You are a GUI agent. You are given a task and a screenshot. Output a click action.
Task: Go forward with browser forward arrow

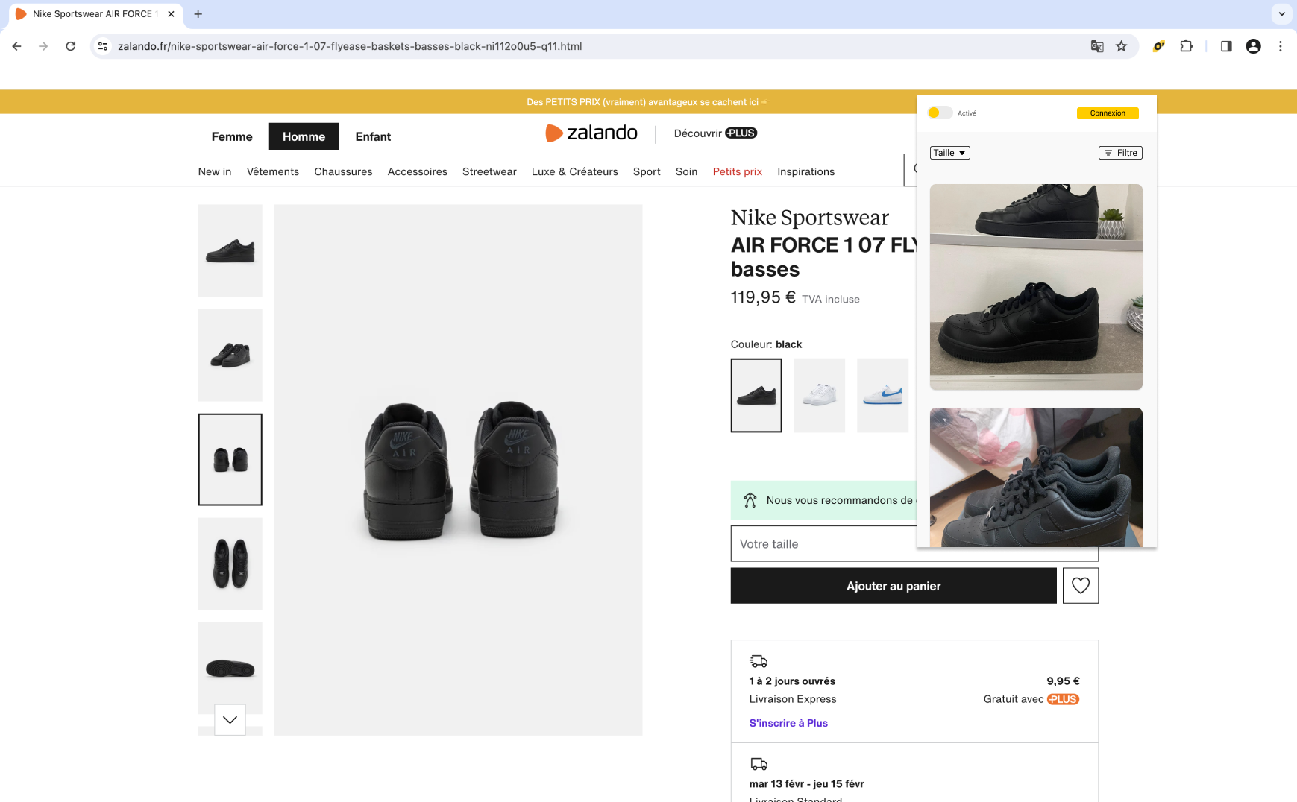pyautogui.click(x=43, y=46)
